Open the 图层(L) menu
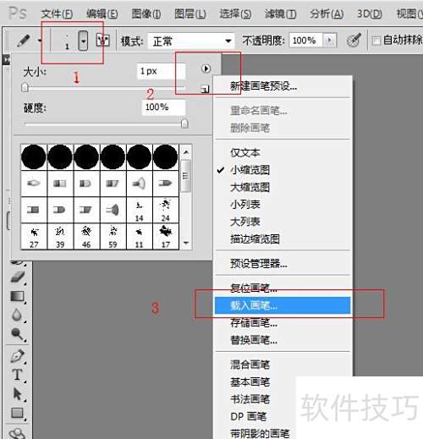Viewport: 423px width, 439px height. (x=190, y=14)
